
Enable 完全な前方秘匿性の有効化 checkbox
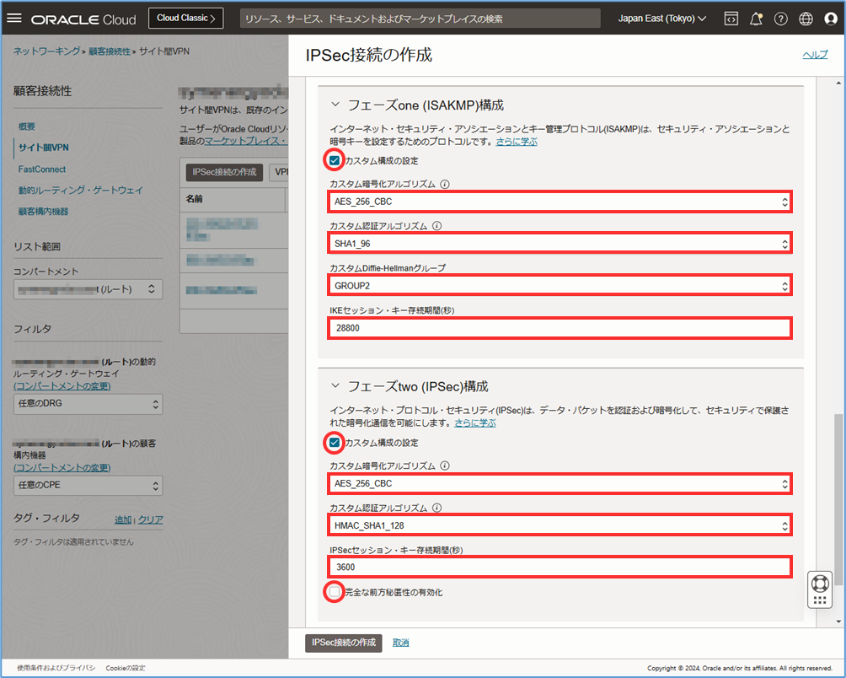tap(335, 592)
